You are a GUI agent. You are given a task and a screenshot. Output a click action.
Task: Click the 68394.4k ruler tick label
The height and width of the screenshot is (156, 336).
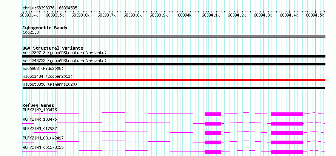point(289,15)
